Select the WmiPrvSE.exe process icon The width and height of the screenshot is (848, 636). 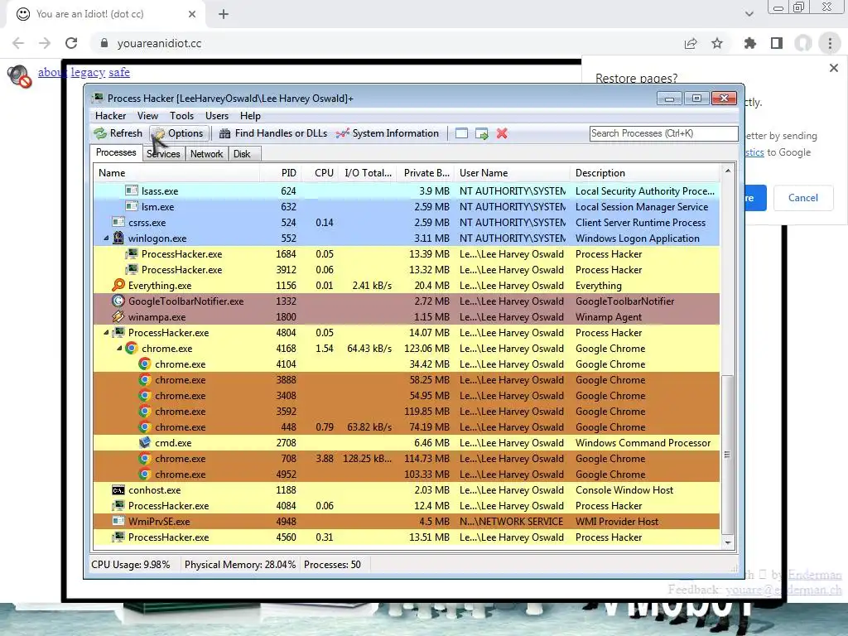[x=118, y=522]
